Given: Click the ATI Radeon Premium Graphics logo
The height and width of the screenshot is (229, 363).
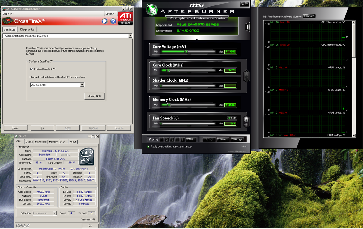Looking at the screenshot, I should click(x=125, y=18).
